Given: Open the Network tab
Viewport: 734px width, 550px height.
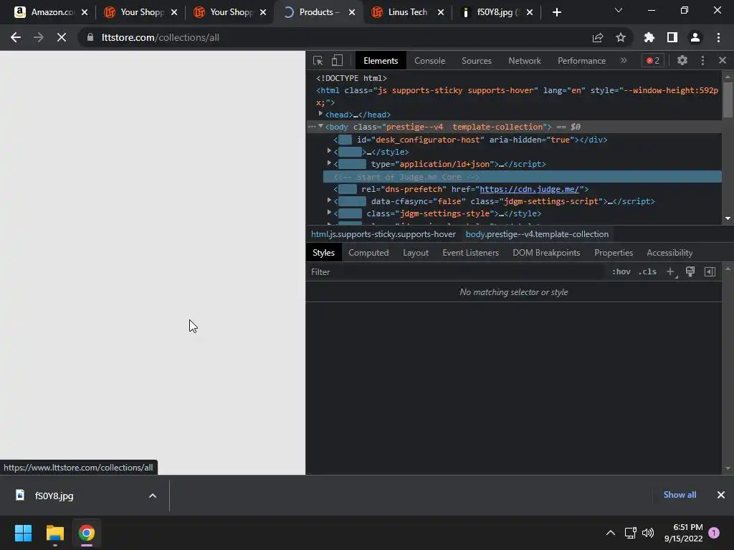Looking at the screenshot, I should [524, 61].
